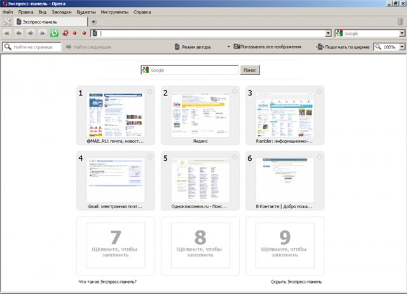Open the В Контакте Speed Dial thumbnail
Viewport: 407px width, 294px height.
tap(285, 181)
